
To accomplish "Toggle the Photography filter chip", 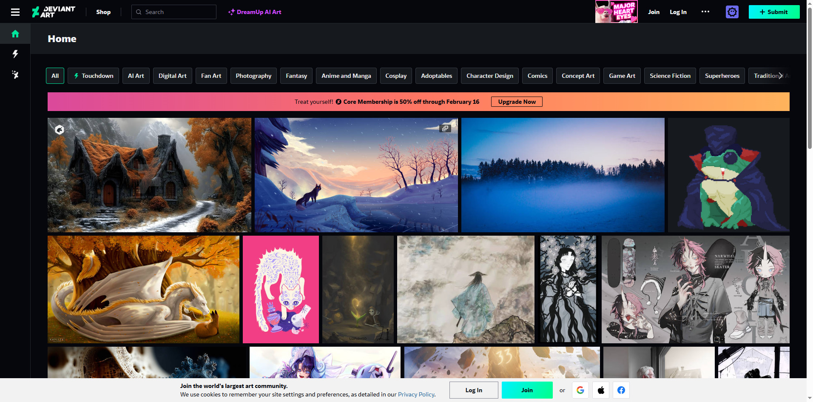I will (x=253, y=75).
